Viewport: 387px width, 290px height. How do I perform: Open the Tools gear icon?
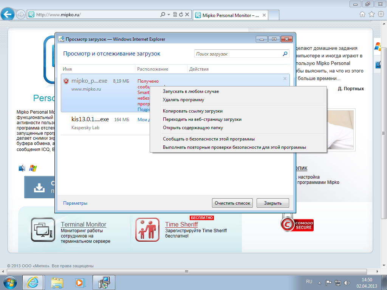coord(381,14)
